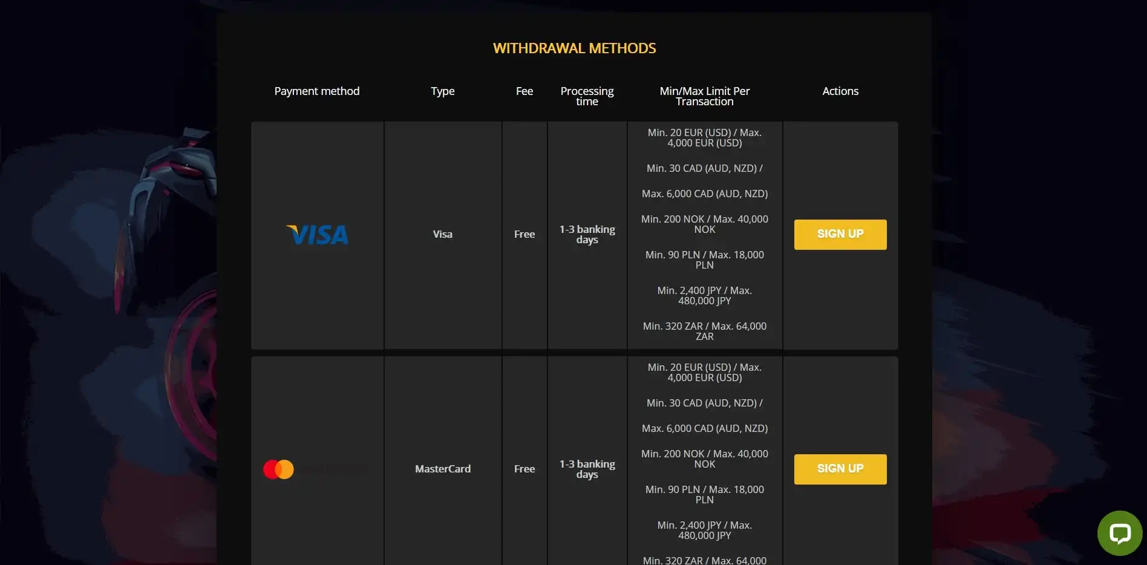This screenshot has height=565, width=1147.
Task: Click the MasterCard row PLN limit text
Action: (x=704, y=495)
